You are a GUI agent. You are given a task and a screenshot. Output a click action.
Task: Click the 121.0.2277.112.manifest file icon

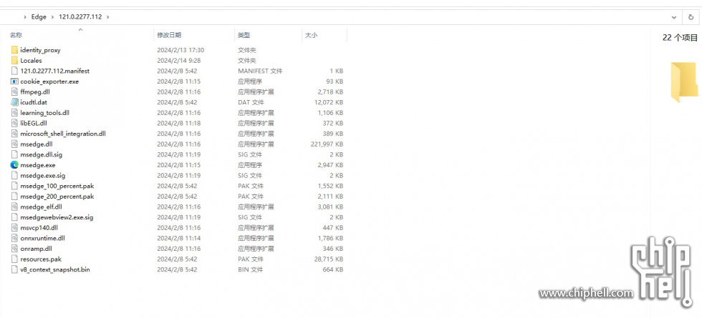click(14, 71)
